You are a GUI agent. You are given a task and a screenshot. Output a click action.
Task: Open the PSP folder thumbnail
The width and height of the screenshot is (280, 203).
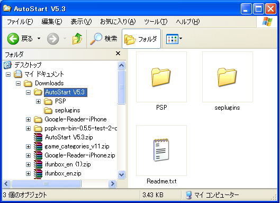pyautogui.click(x=161, y=77)
